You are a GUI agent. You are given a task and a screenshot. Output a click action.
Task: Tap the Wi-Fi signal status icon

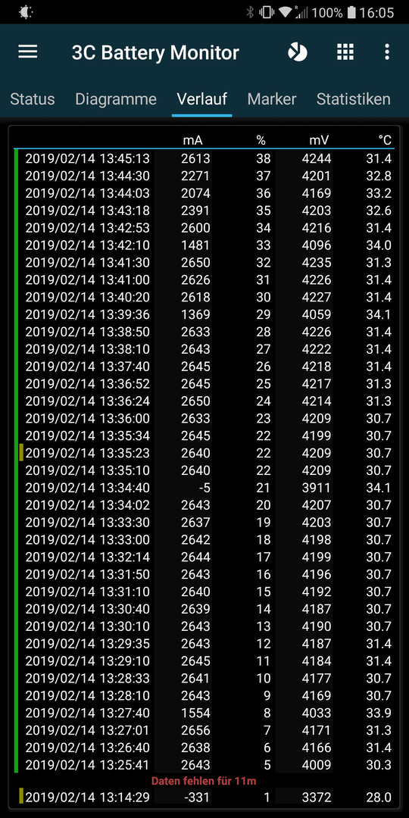pos(285,12)
